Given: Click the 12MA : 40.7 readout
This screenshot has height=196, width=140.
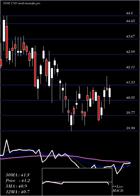Looking at the screenshot, I should [17, 191].
